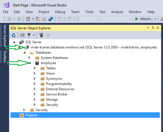This screenshot has width=163, height=132.
Task: Click the Refresh icon in SQL Server Object Explorer
Action: 14,35
